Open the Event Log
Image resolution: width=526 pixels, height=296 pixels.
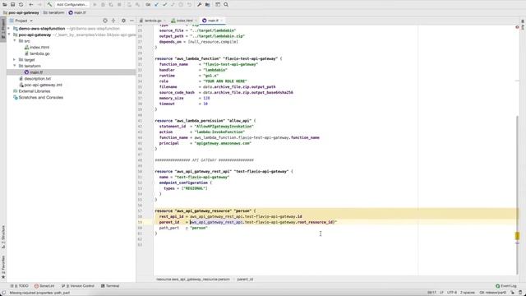(x=506, y=286)
